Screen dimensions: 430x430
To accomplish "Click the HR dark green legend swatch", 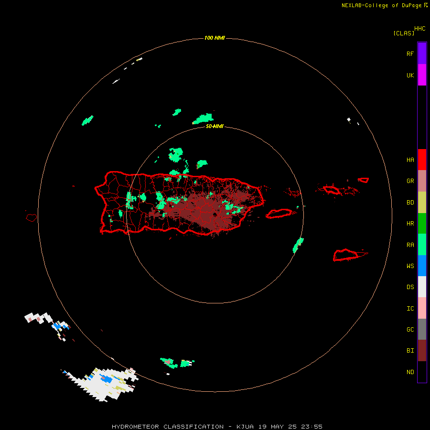I will (x=422, y=224).
